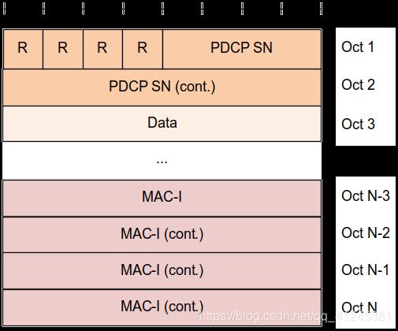Click the first R reserved bit cell
398x331 pixels.
click(x=23, y=49)
